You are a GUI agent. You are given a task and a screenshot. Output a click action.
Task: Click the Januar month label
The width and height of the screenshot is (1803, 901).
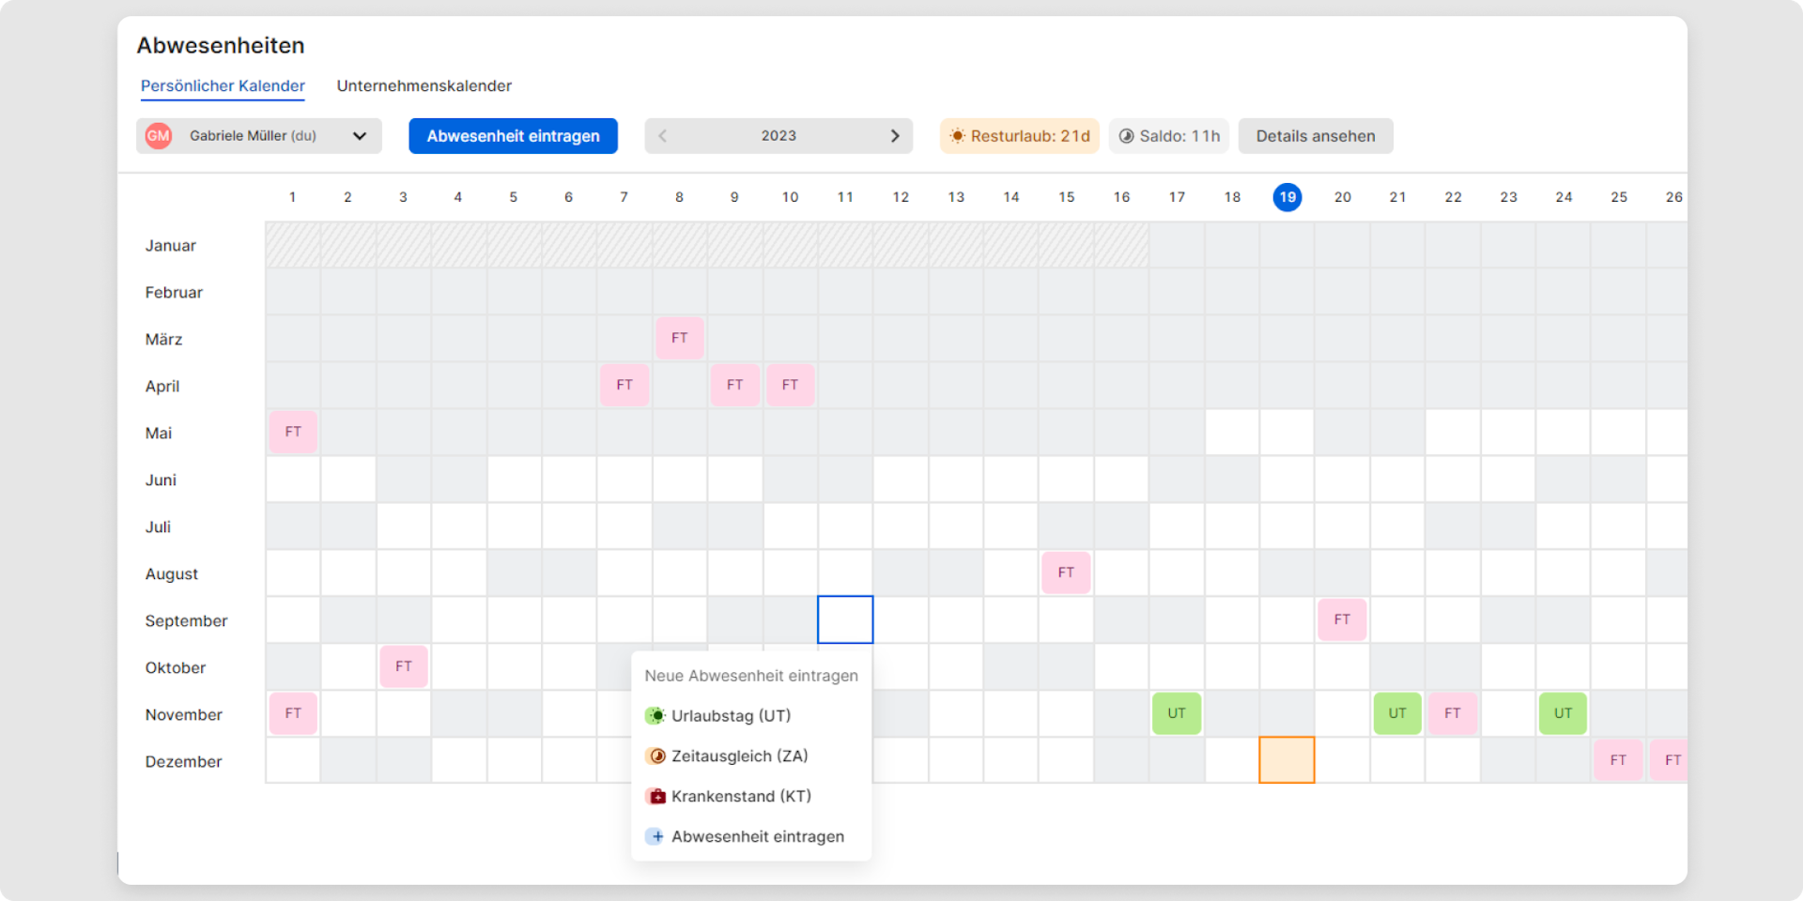point(171,246)
